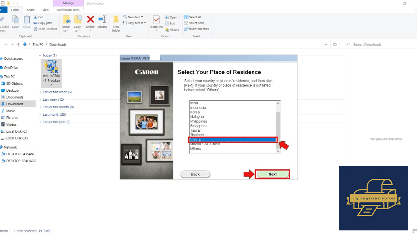Screen dimensions: 417x234
Task: Open the Application Tools tab
Action: click(68, 10)
